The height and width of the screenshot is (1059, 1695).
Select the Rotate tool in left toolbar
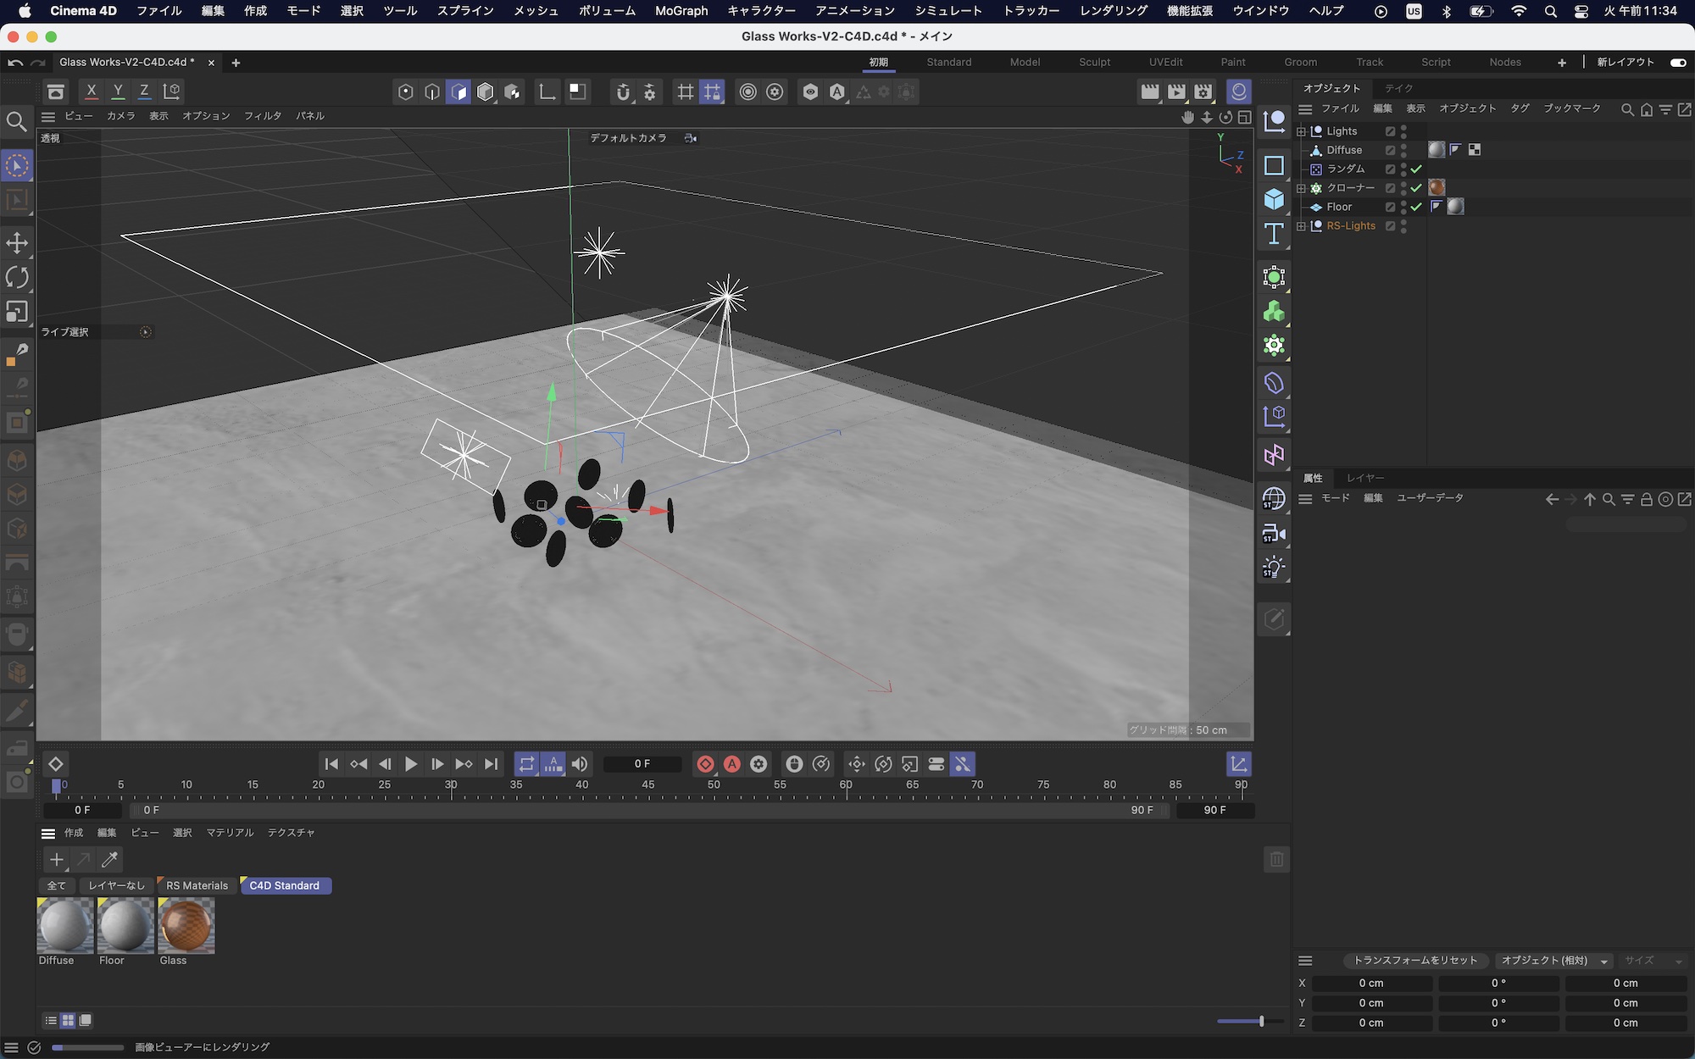click(17, 277)
